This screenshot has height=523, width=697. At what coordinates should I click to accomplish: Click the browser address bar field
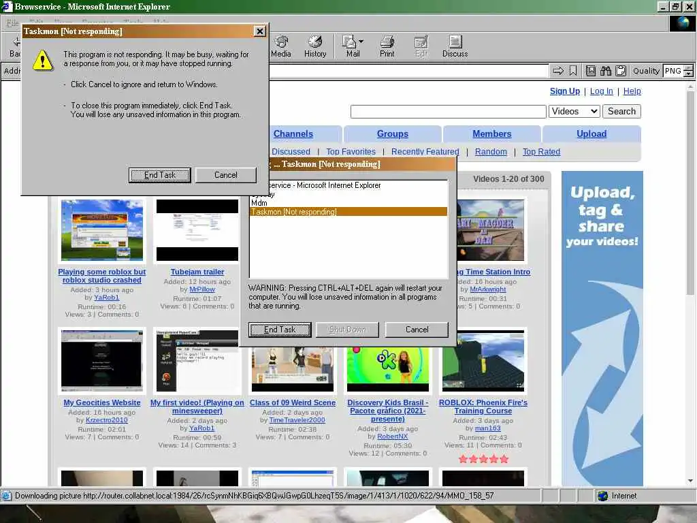coord(408,71)
